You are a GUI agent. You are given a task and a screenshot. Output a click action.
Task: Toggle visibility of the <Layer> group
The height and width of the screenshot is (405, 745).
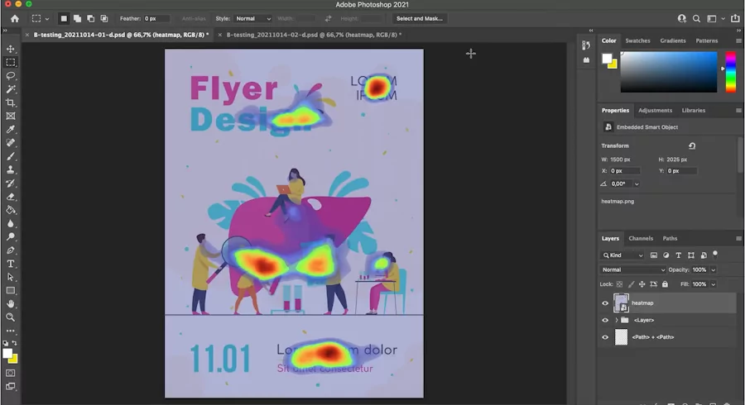(x=605, y=320)
